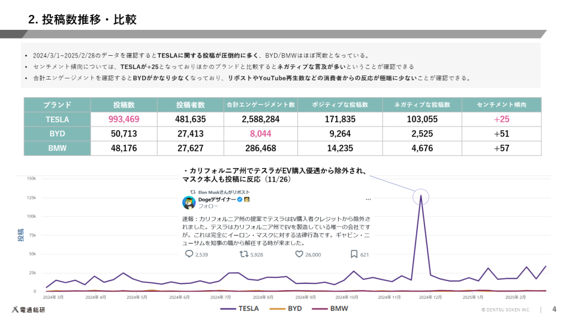Click the x-axis label 2024年 3月

pos(53,297)
